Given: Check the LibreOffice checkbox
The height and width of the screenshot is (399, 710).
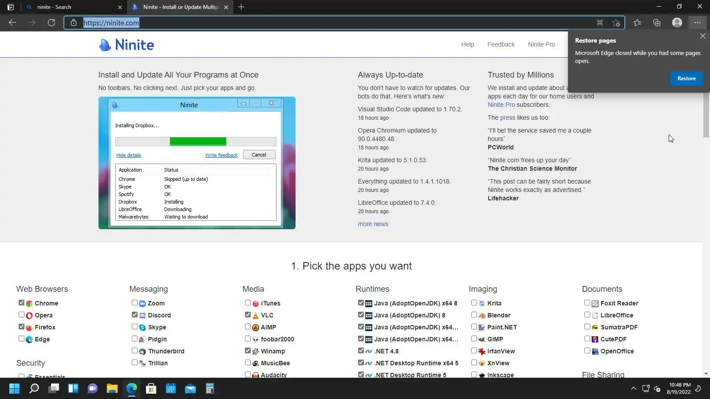Looking at the screenshot, I should [587, 315].
